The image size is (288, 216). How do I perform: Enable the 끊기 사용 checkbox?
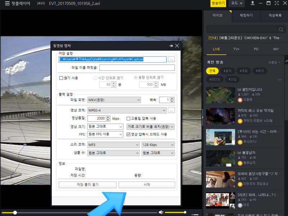pyautogui.click(x=61, y=78)
